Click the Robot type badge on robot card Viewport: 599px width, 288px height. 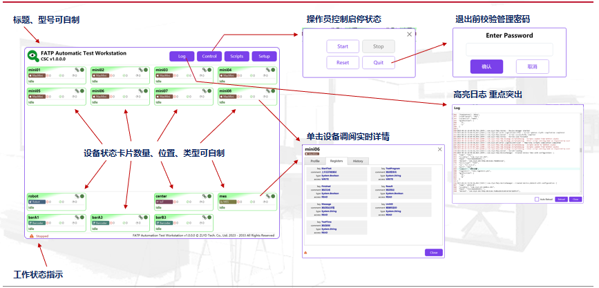37,202
